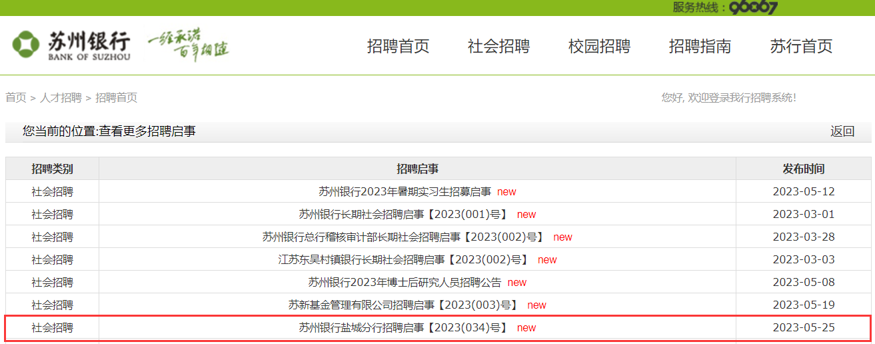
Task: Click the 招聘类别 column header
Action: point(53,169)
